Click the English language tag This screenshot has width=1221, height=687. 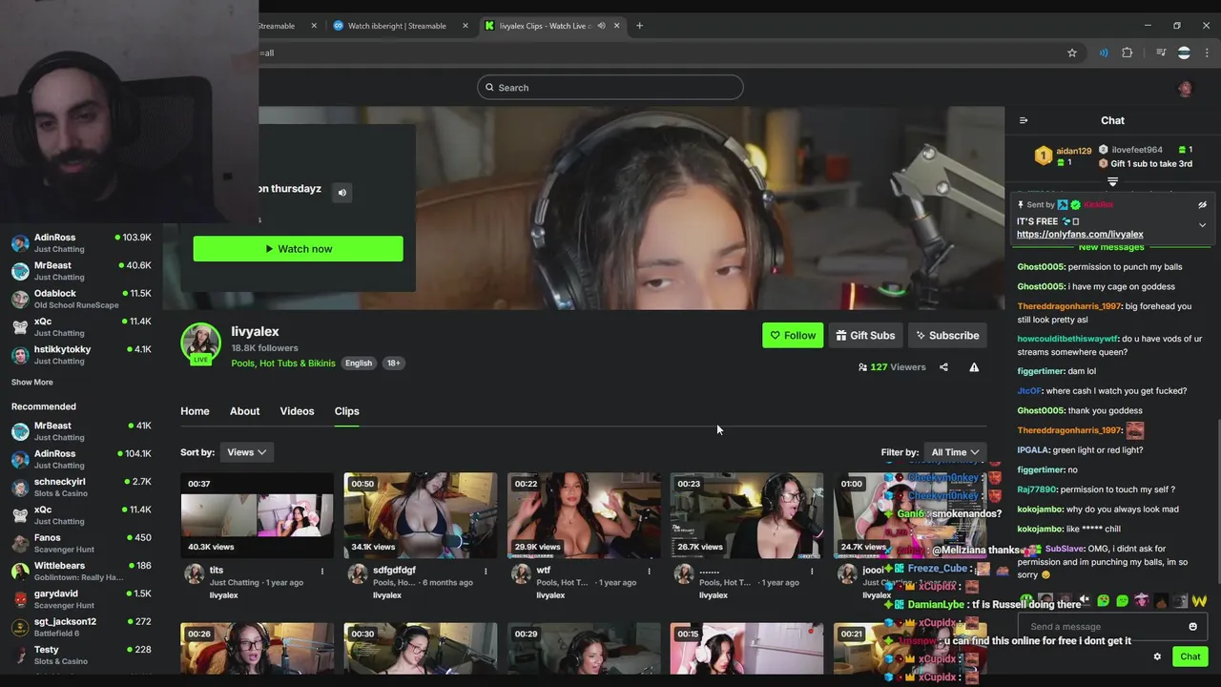pyautogui.click(x=359, y=364)
